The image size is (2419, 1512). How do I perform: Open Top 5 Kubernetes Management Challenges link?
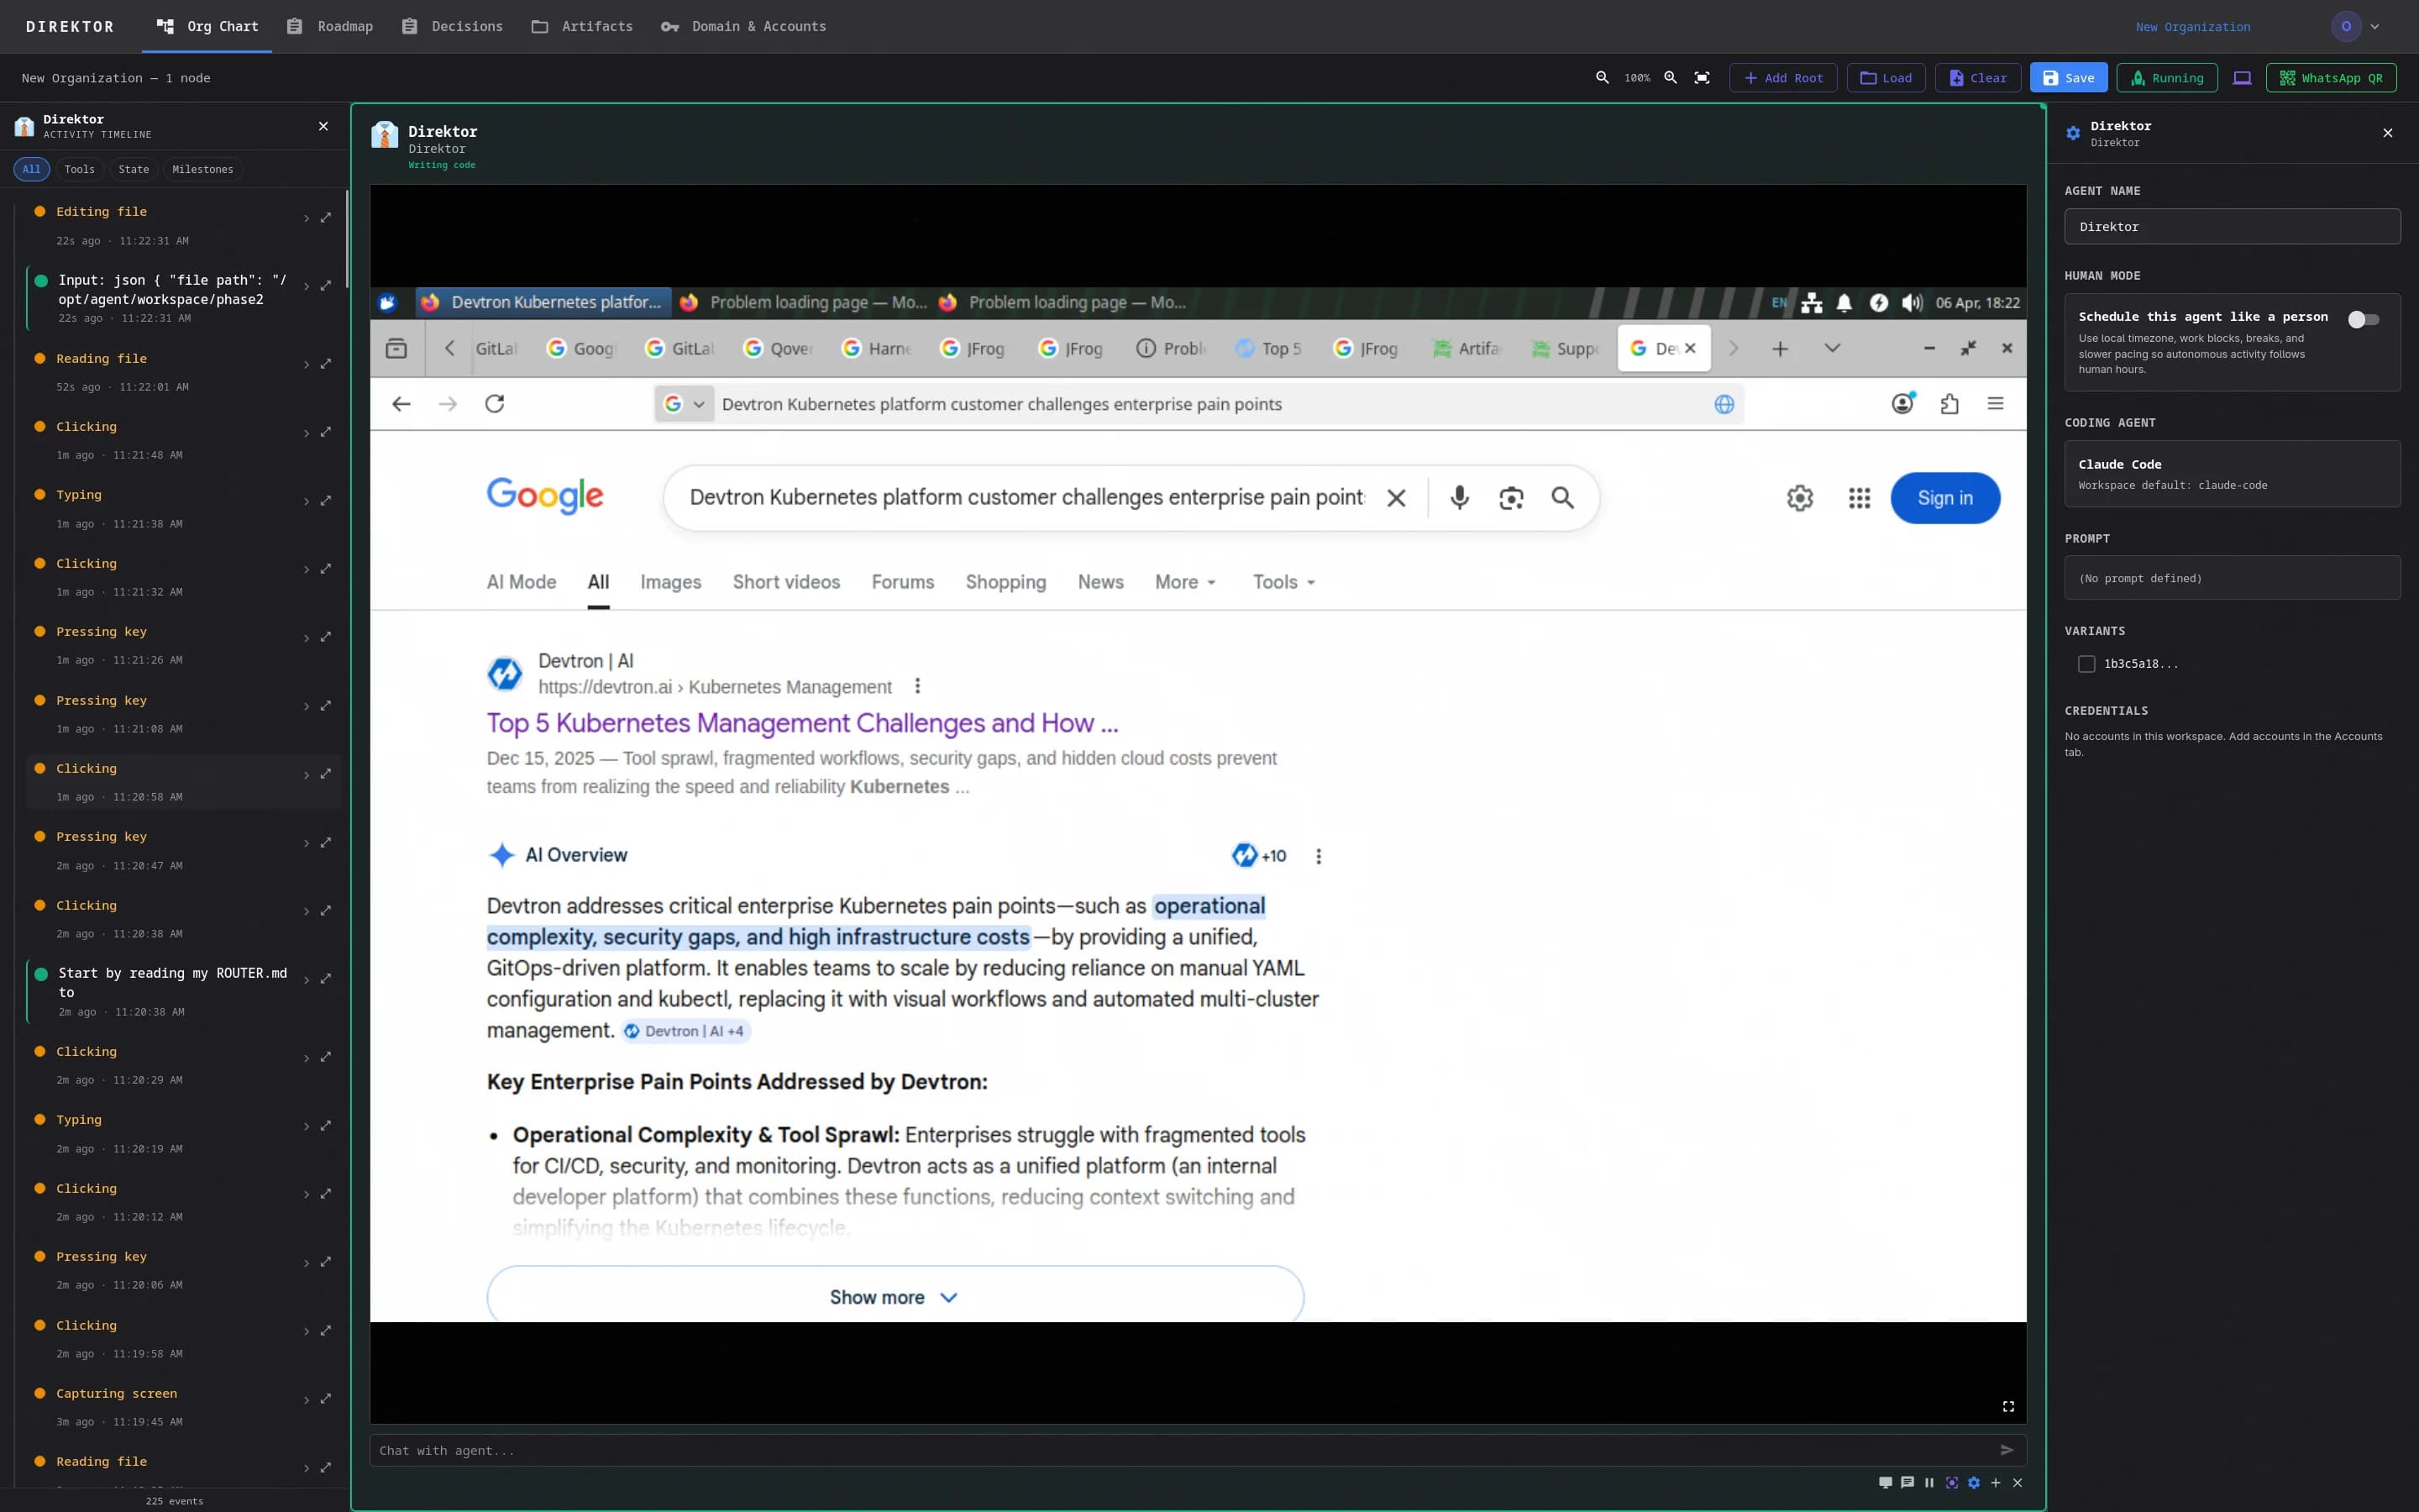coord(803,723)
